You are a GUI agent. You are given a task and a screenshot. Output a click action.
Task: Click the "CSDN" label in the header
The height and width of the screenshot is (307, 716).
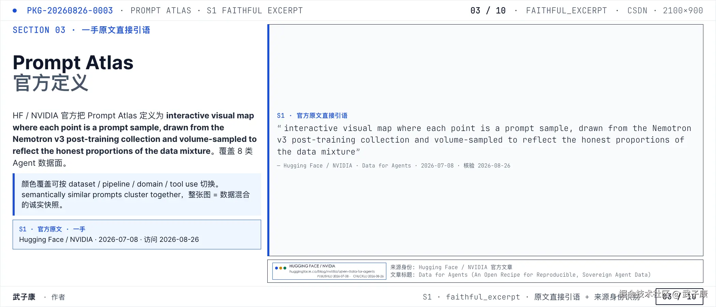click(637, 11)
